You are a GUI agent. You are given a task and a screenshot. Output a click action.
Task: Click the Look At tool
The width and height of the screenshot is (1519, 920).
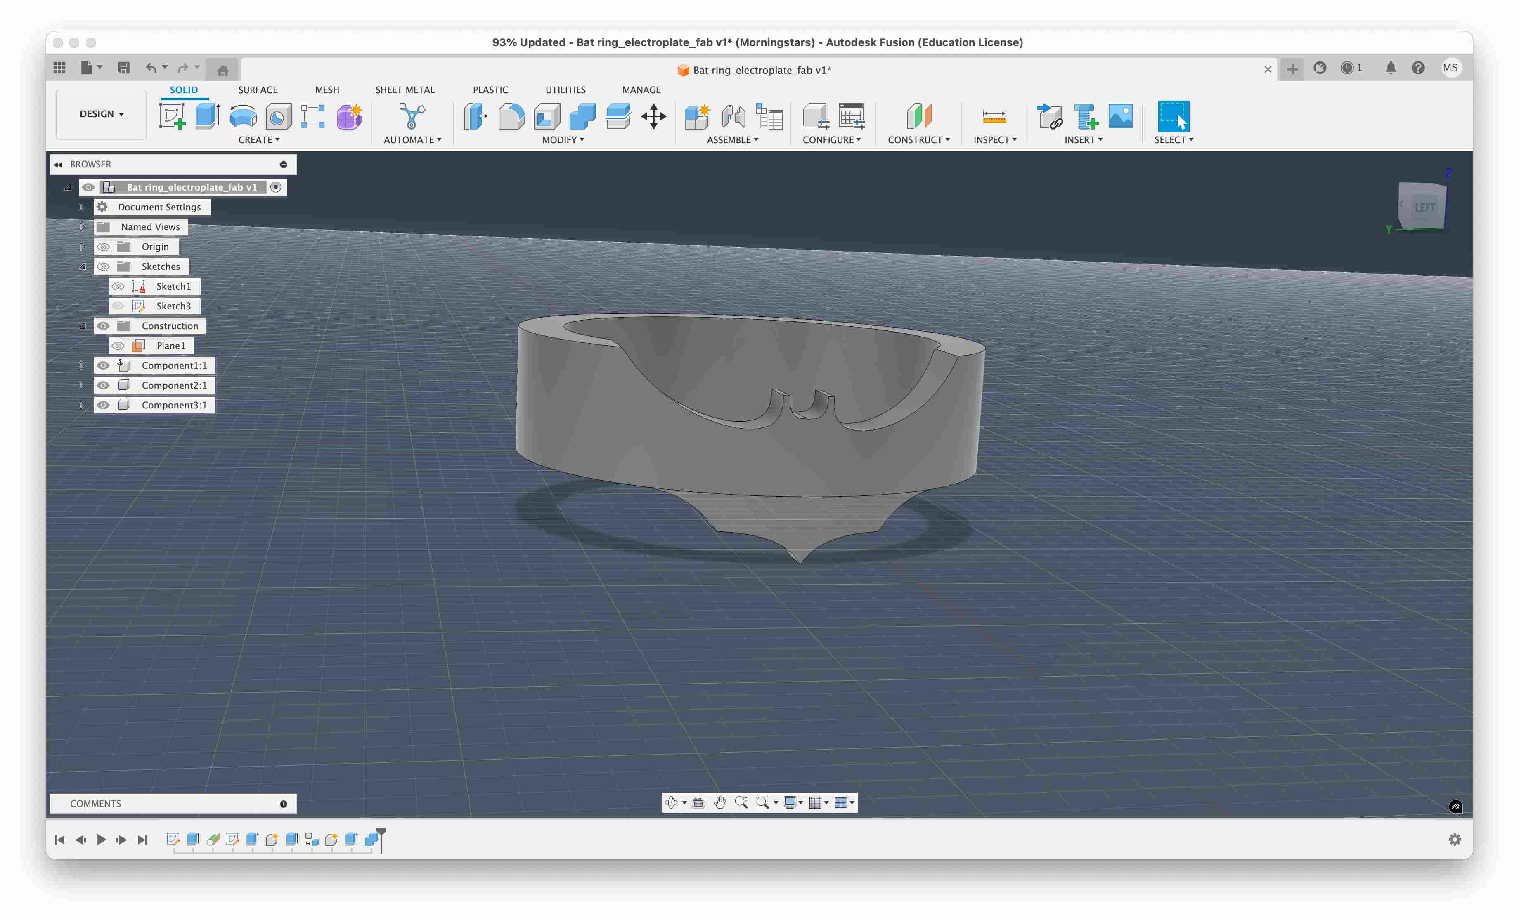pos(698,802)
